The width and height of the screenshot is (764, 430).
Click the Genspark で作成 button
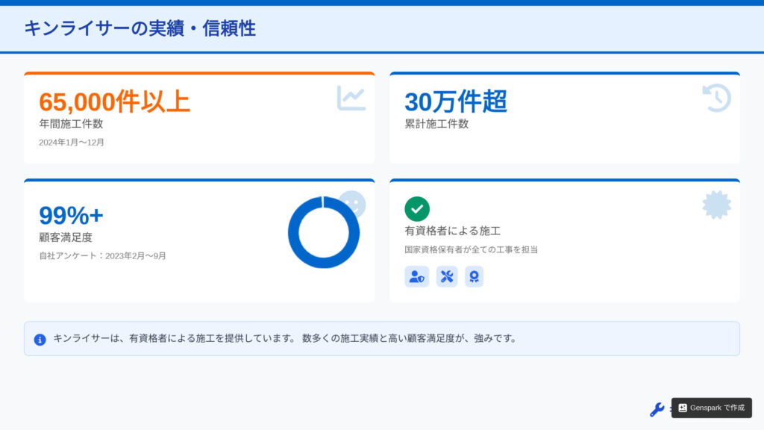[x=711, y=408]
